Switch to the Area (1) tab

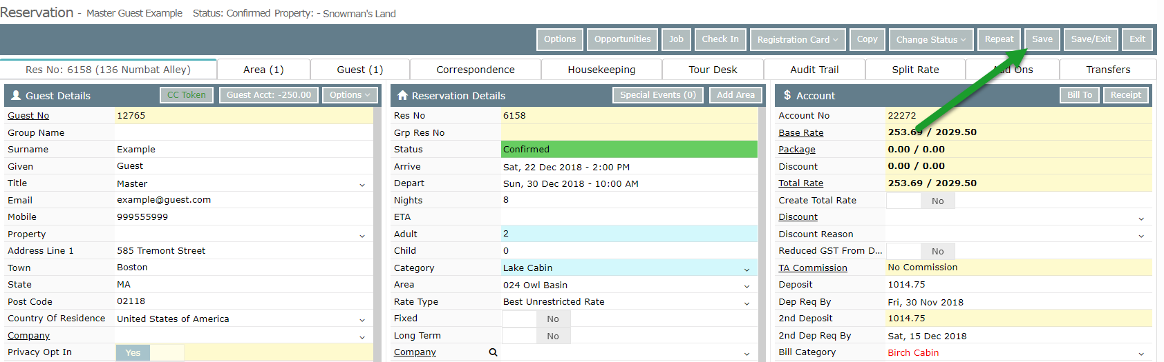pos(263,70)
